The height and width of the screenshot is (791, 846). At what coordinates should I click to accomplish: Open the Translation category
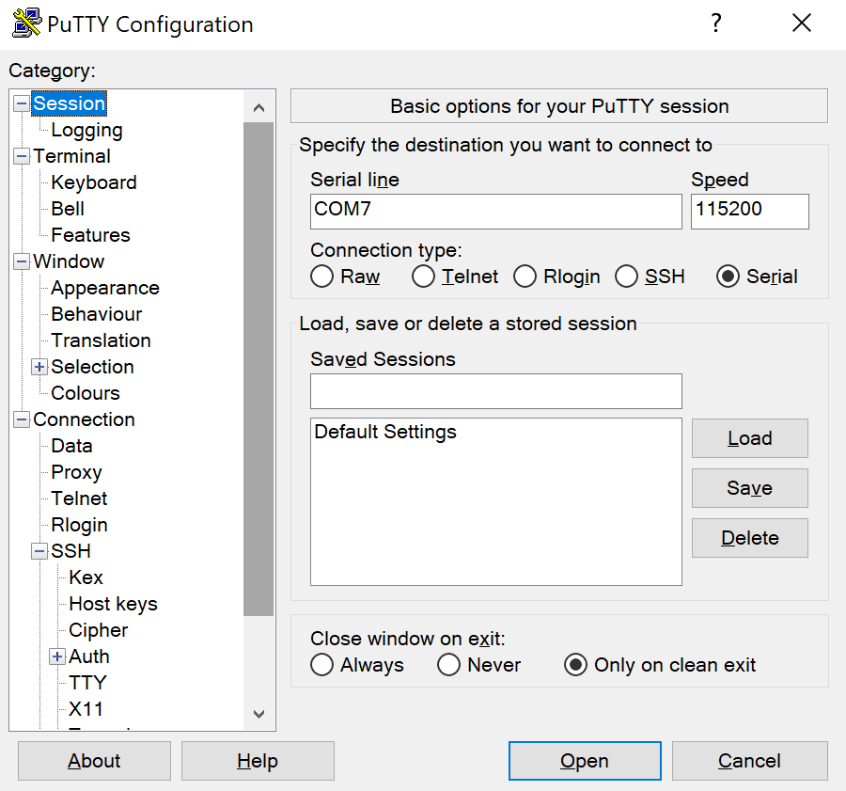coord(101,340)
